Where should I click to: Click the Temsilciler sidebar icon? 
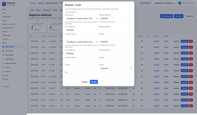pyautogui.click(x=3, y=59)
